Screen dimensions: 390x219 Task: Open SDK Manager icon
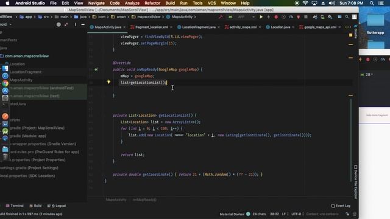(330, 17)
